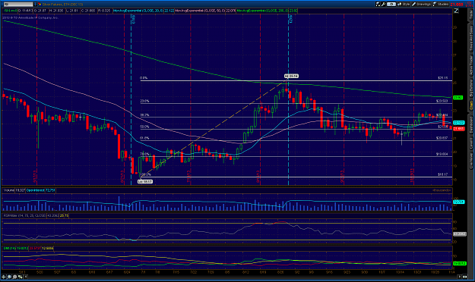Click the Volume study label
475x282 pixels.
(x=9, y=190)
